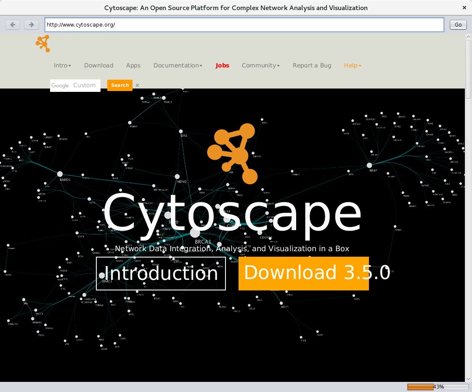The height and width of the screenshot is (392, 472).
Task: Click the small Cytoscape logo in header
Action: (43, 43)
